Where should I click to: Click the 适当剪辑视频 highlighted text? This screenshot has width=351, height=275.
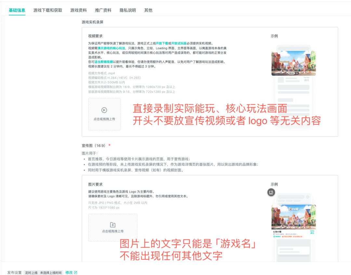[103, 62]
